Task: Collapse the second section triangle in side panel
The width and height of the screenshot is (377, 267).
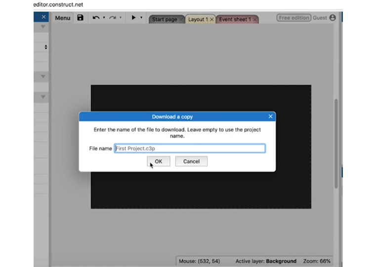Action: click(x=43, y=76)
